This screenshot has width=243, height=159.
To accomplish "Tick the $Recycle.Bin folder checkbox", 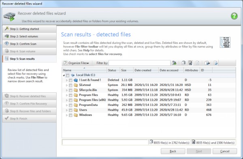I will [70, 90].
